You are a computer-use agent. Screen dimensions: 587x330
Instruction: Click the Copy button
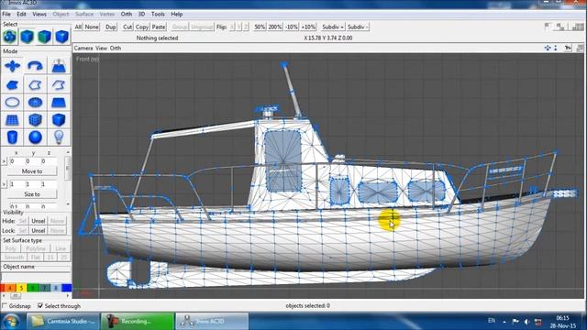coord(142,27)
